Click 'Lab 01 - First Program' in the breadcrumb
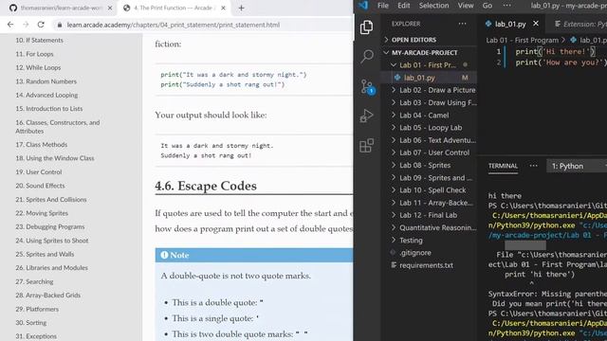The image size is (607, 341). coord(522,40)
